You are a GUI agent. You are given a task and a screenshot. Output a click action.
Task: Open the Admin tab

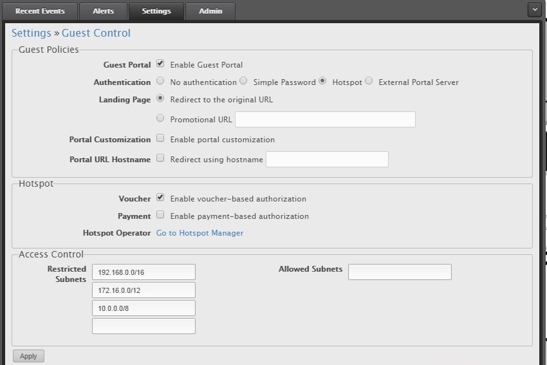pyautogui.click(x=210, y=11)
